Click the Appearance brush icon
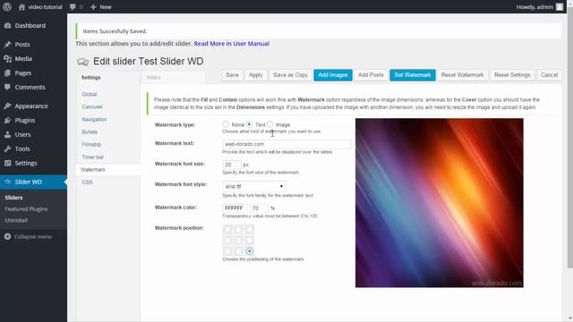The image size is (573, 322). pyautogui.click(x=8, y=106)
